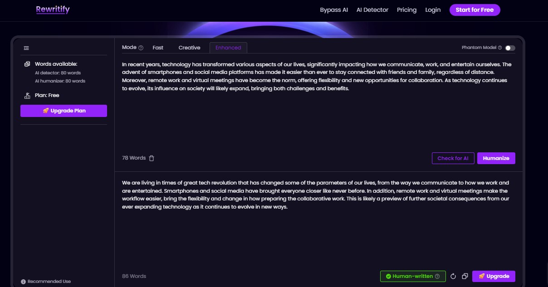This screenshot has height=287, width=548.
Task: Choose the Enhanced mode tab
Action: (x=228, y=48)
